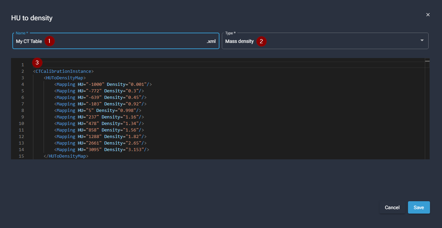Cancel the HU to density dialog
The image size is (442, 228).
392,207
